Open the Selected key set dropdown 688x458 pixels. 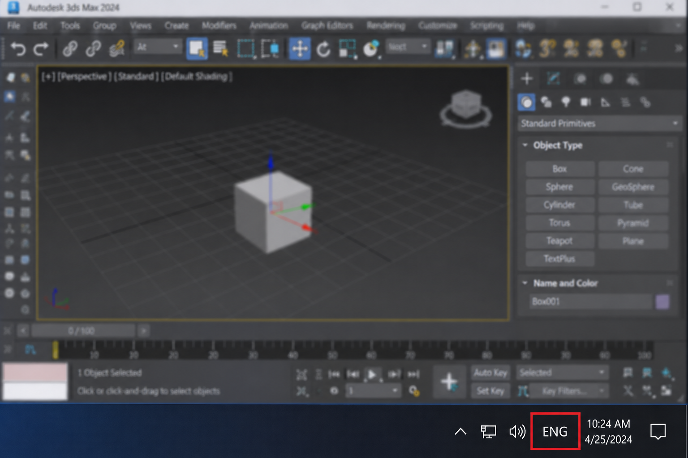(x=562, y=373)
